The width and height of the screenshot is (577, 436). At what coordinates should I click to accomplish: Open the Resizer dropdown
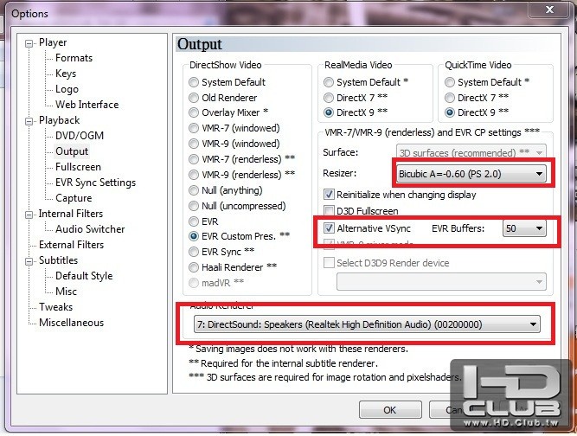(471, 174)
